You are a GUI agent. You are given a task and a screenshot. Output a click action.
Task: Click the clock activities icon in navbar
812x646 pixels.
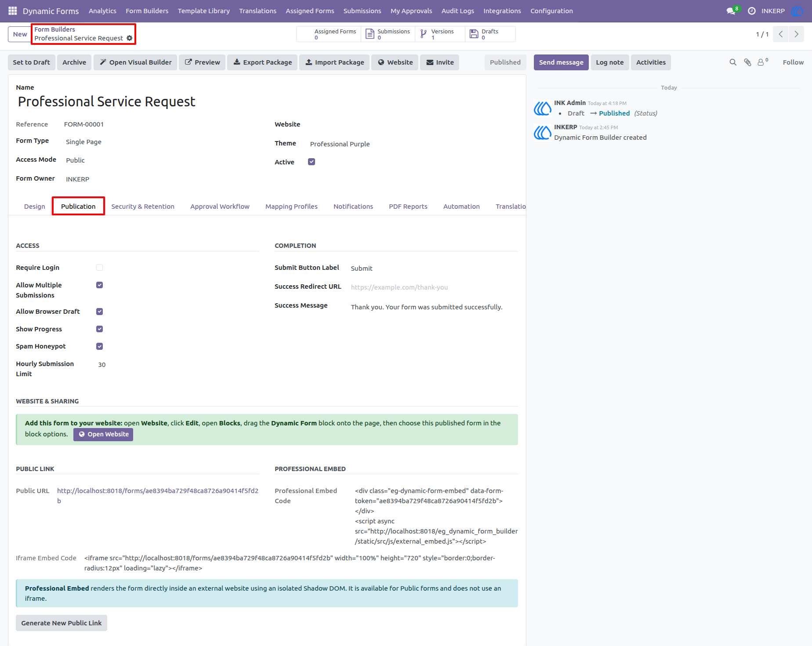pos(752,11)
